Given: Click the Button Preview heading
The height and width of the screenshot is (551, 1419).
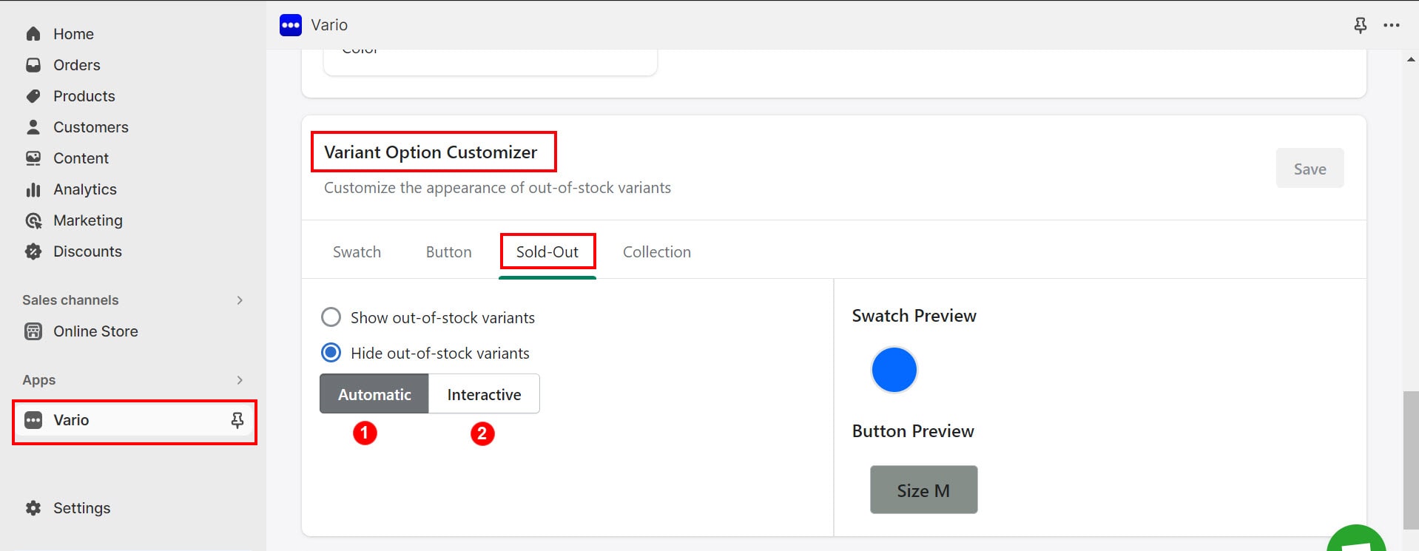Looking at the screenshot, I should click(913, 431).
